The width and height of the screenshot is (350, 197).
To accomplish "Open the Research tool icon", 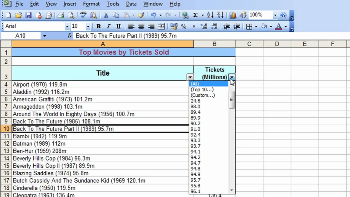I will click(93, 15).
